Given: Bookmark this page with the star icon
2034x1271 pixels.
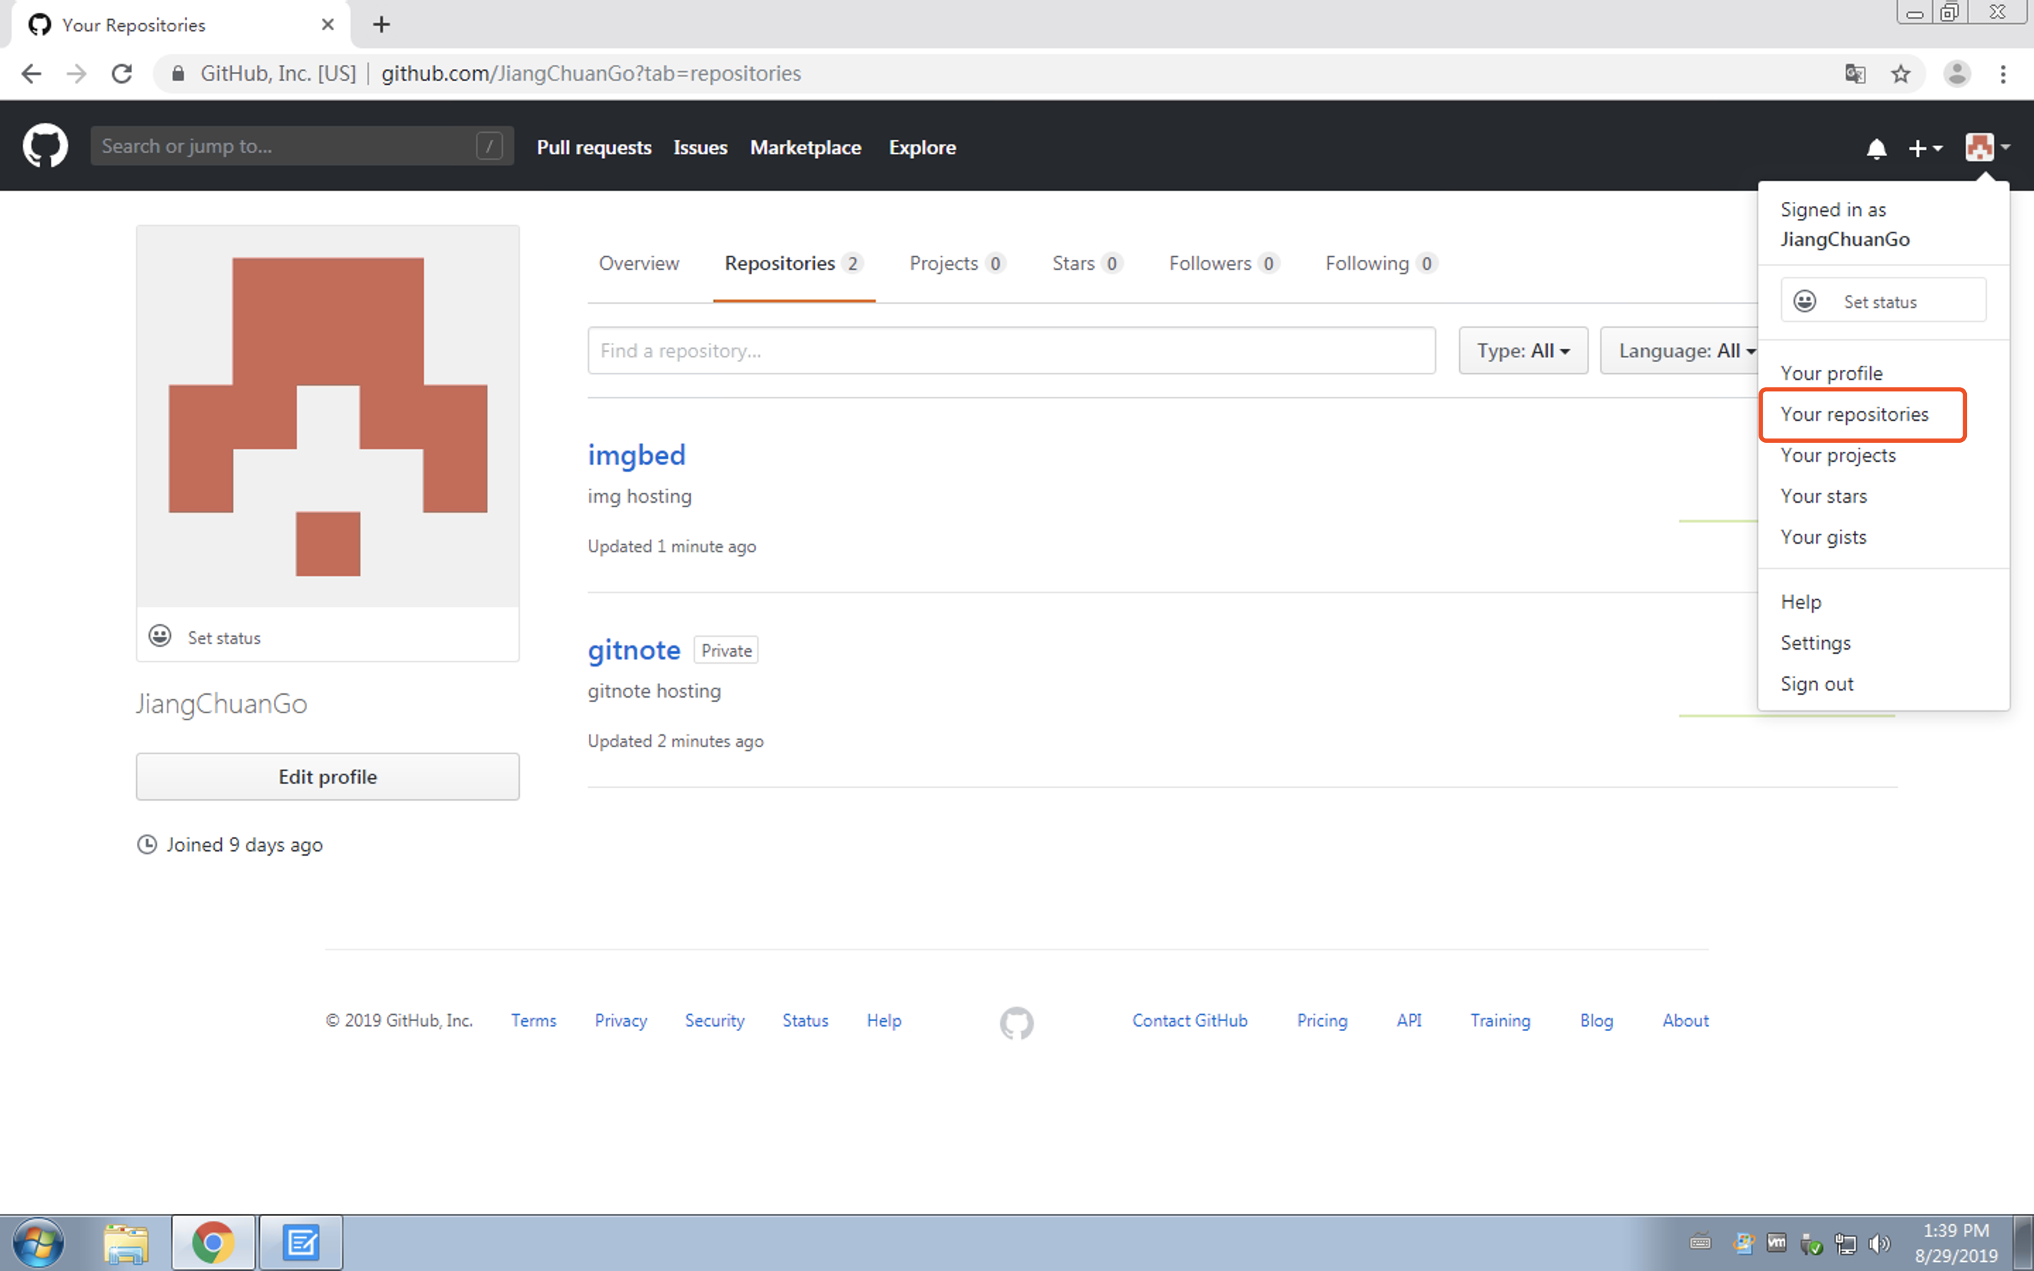Looking at the screenshot, I should 1901,74.
